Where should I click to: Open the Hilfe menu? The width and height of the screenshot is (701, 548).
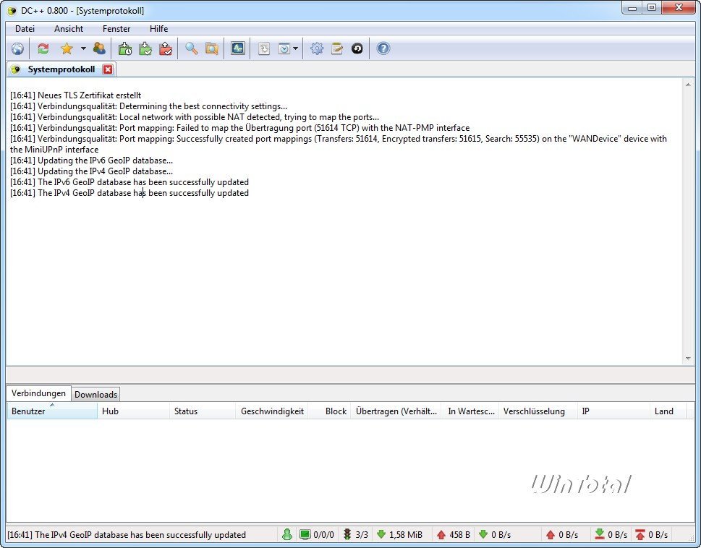[x=158, y=29]
